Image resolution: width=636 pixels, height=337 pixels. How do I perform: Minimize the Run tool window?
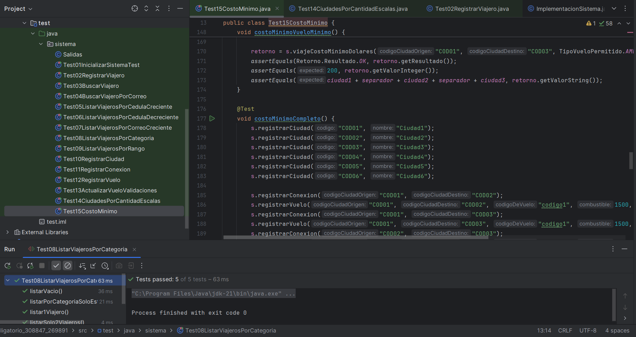(624, 249)
